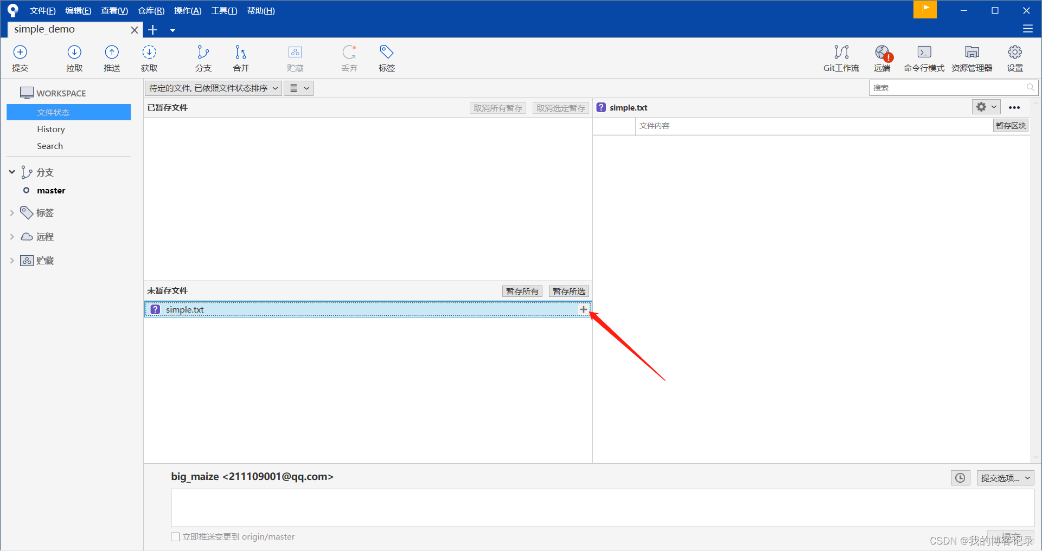This screenshot has height=551, width=1042.
Task: Click the 提交 (Commit) toolbar icon
Action: (x=20, y=58)
